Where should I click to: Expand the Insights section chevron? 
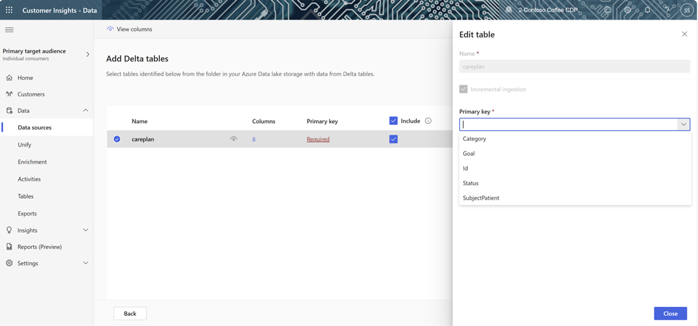[86, 230]
